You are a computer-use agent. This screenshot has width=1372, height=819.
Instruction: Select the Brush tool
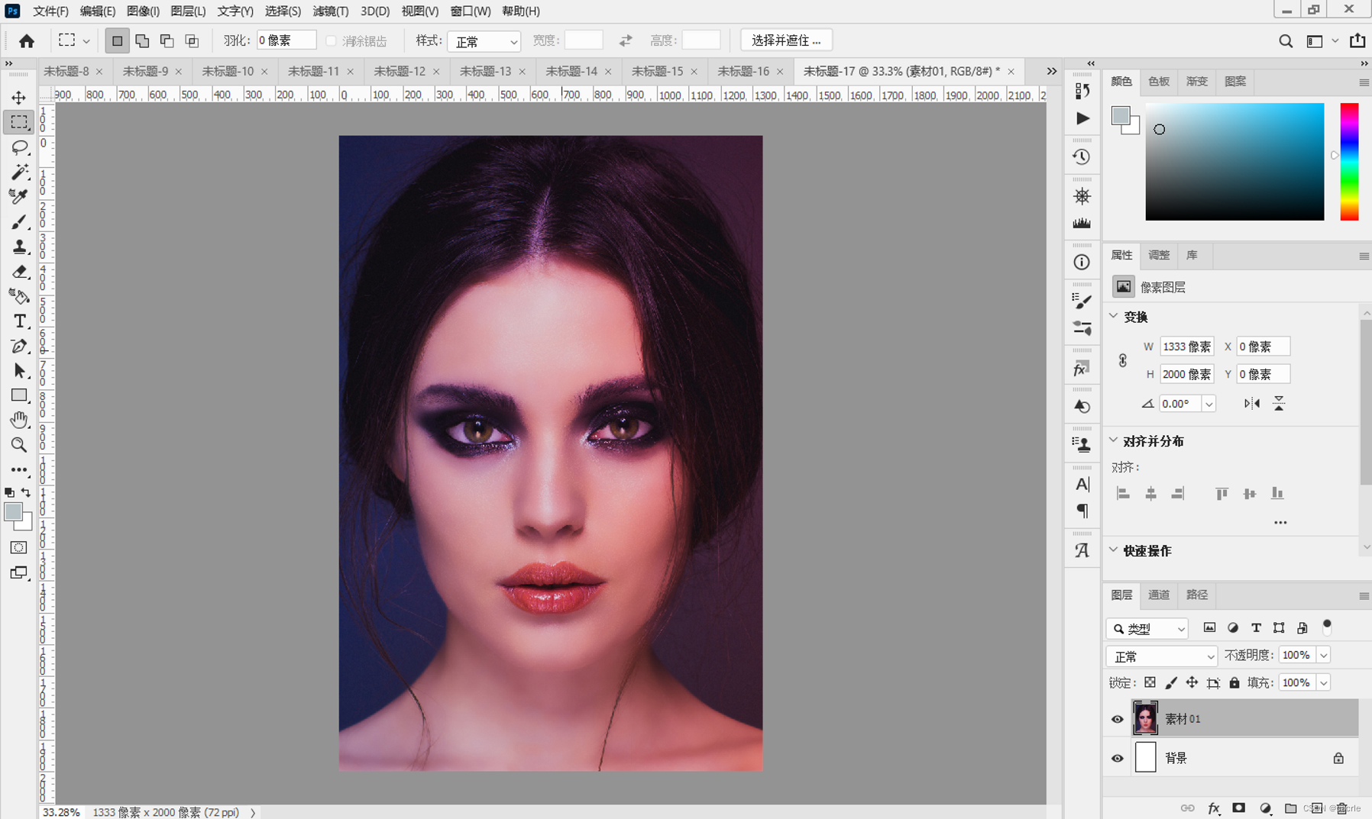tap(19, 222)
